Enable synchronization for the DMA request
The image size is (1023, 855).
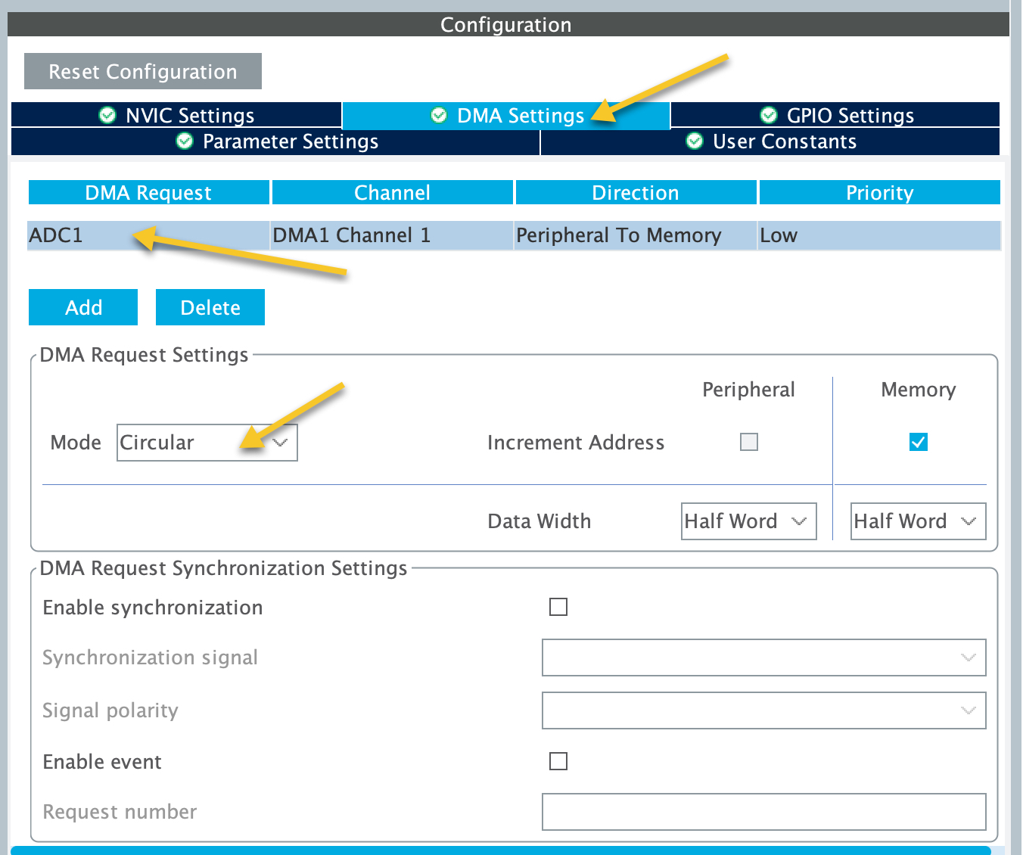click(558, 607)
